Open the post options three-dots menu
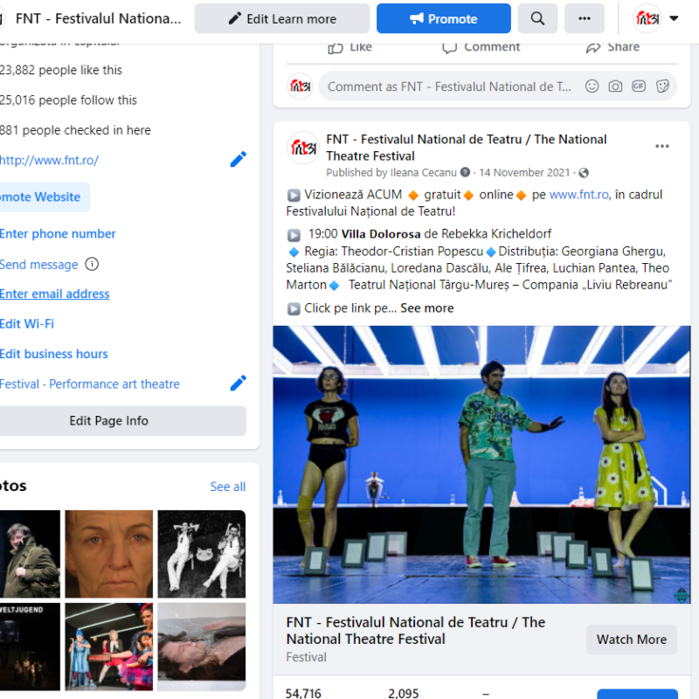The width and height of the screenshot is (699, 699). point(662,146)
